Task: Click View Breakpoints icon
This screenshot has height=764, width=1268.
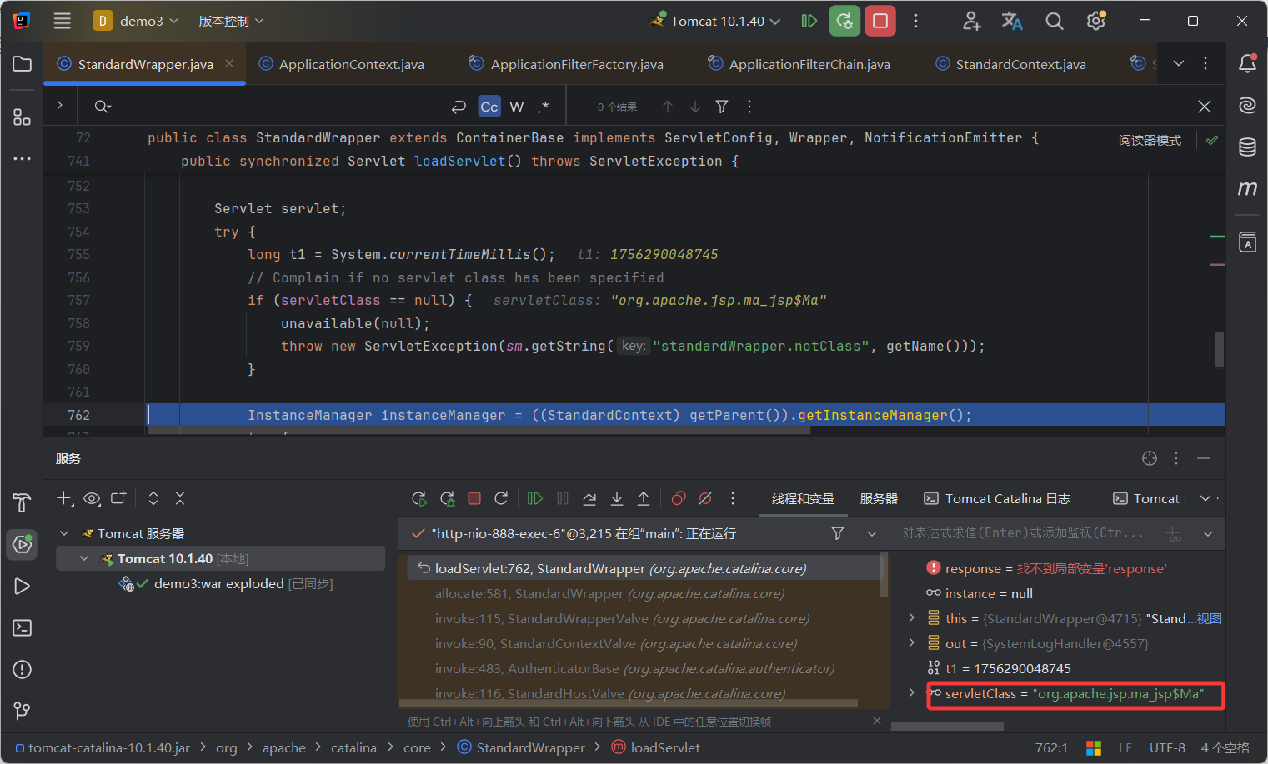Action: click(x=679, y=498)
